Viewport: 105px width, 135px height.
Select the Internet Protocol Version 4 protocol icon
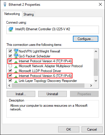coord(16,62)
